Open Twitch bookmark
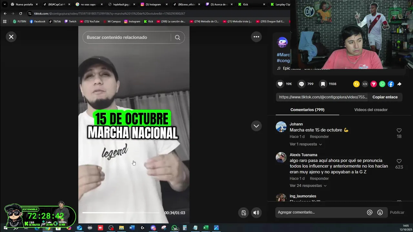Image resolution: width=413 pixels, height=232 pixels. (x=70, y=22)
